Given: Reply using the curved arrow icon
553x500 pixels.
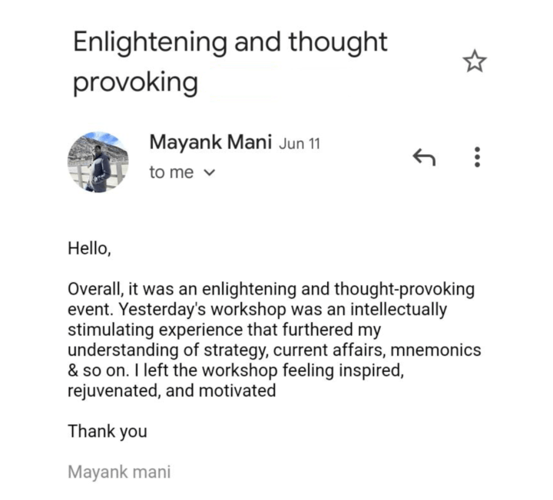Looking at the screenshot, I should [424, 157].
